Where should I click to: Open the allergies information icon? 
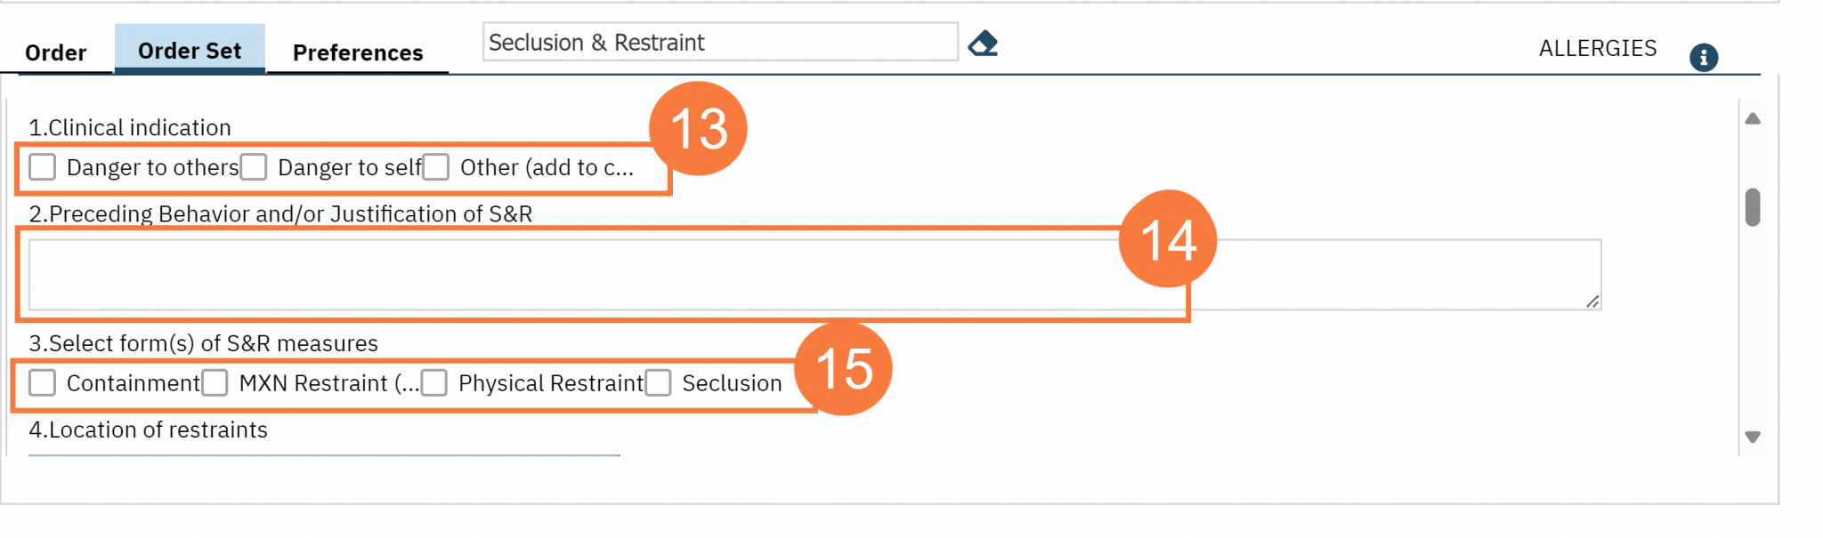point(1703,57)
